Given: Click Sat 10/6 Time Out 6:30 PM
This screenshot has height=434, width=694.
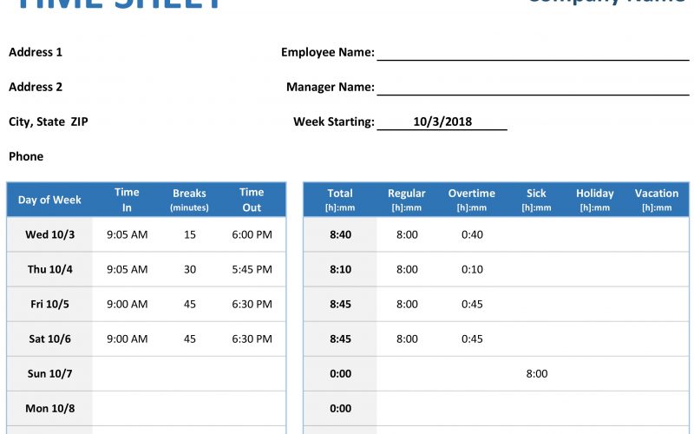Looking at the screenshot, I should pyautogui.click(x=252, y=339).
